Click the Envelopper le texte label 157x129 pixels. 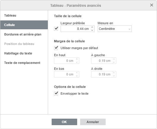pos(74,93)
